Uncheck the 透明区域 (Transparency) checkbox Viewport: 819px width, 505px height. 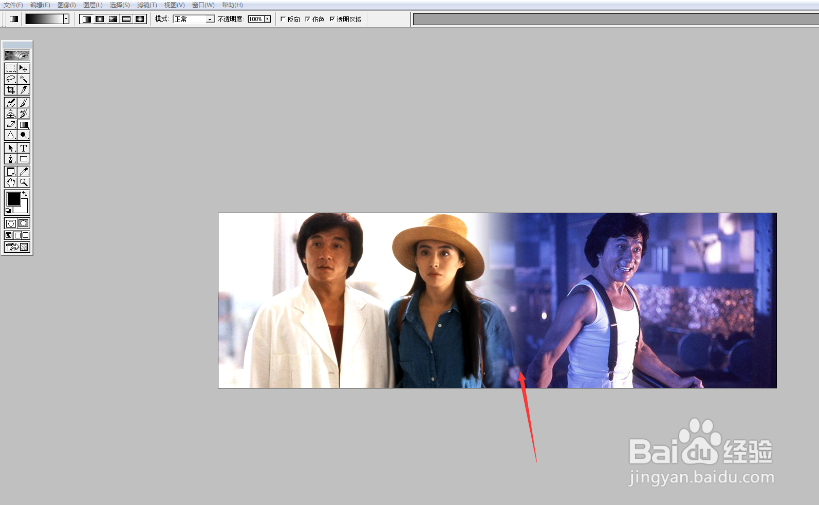pos(332,19)
